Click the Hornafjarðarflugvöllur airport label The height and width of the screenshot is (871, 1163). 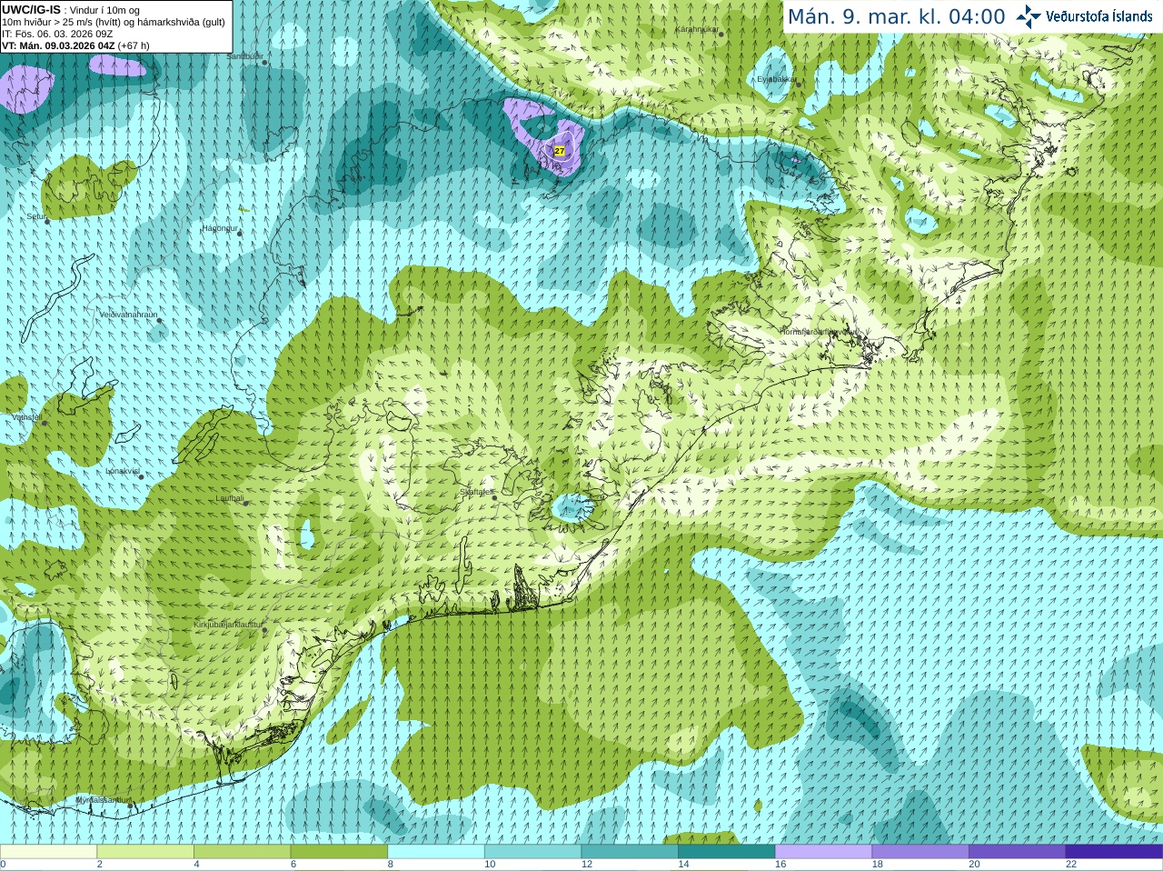pos(819,332)
